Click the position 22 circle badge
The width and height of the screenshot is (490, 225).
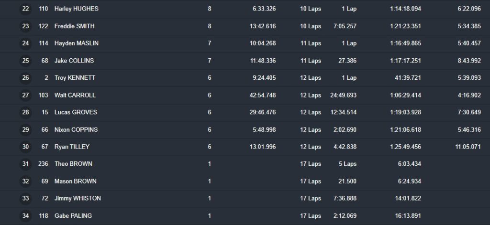(x=25, y=9)
